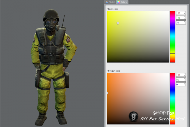Increase Physgun color green value with up arrow
The height and width of the screenshot is (127, 190).
(x=184, y=79)
